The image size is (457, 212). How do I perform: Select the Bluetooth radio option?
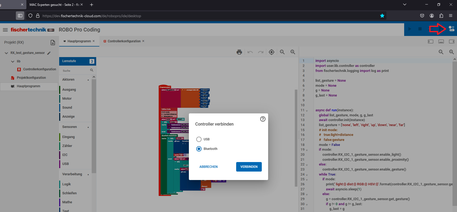(x=199, y=149)
